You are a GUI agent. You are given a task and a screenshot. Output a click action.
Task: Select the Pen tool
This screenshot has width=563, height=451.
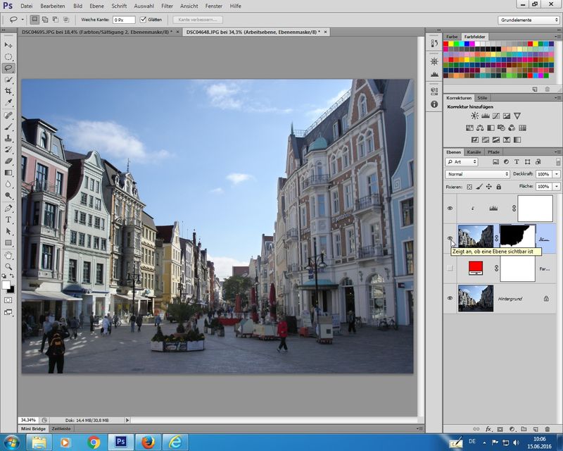8,208
